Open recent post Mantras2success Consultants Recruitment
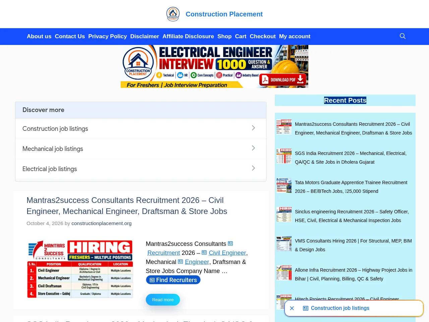 [x=353, y=128]
